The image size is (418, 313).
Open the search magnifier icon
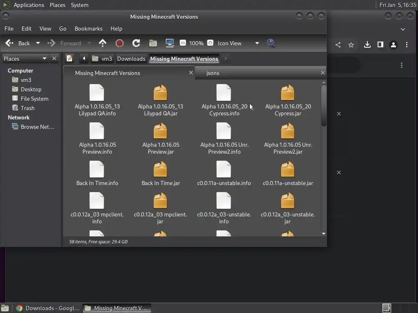[x=271, y=43]
